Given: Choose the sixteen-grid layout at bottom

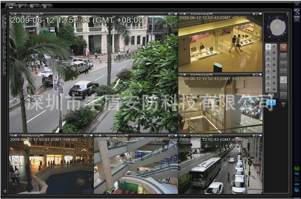Looking at the screenshot, I should click(x=283, y=95).
